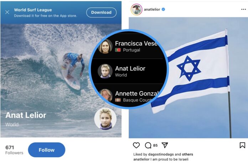This screenshot has width=248, height=163.
Task: Choose the Annette Gonzalez Basque Country entry
Action: click(x=128, y=96)
